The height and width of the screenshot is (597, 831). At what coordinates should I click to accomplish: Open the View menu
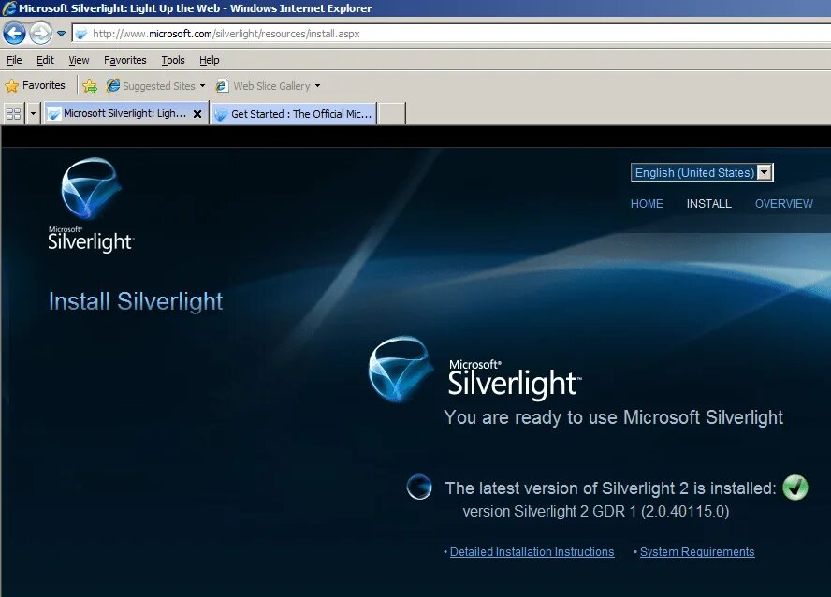[79, 60]
